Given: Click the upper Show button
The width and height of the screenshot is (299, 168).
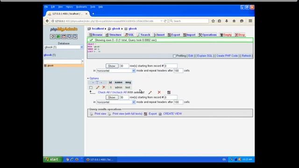Looking at the screenshot, I should pyautogui.click(x=112, y=66).
